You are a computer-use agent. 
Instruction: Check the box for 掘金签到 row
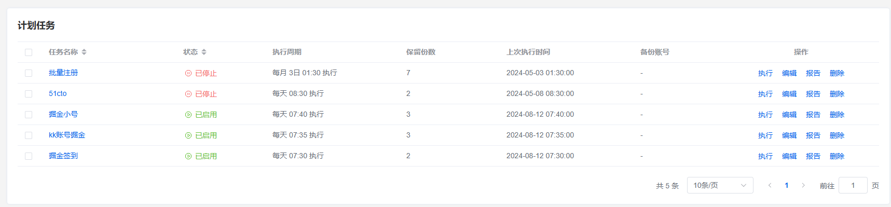29,156
